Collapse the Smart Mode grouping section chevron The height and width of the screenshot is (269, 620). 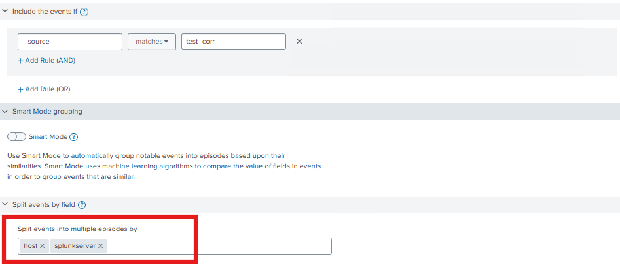pos(5,112)
